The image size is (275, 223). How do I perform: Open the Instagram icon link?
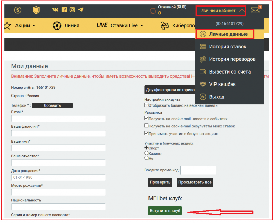pos(72,10)
